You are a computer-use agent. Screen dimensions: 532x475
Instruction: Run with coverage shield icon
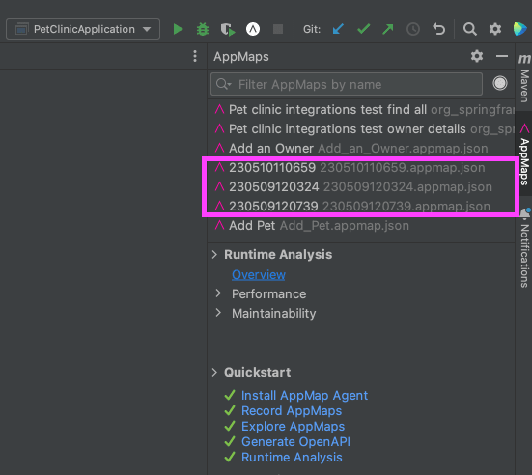pos(228,29)
